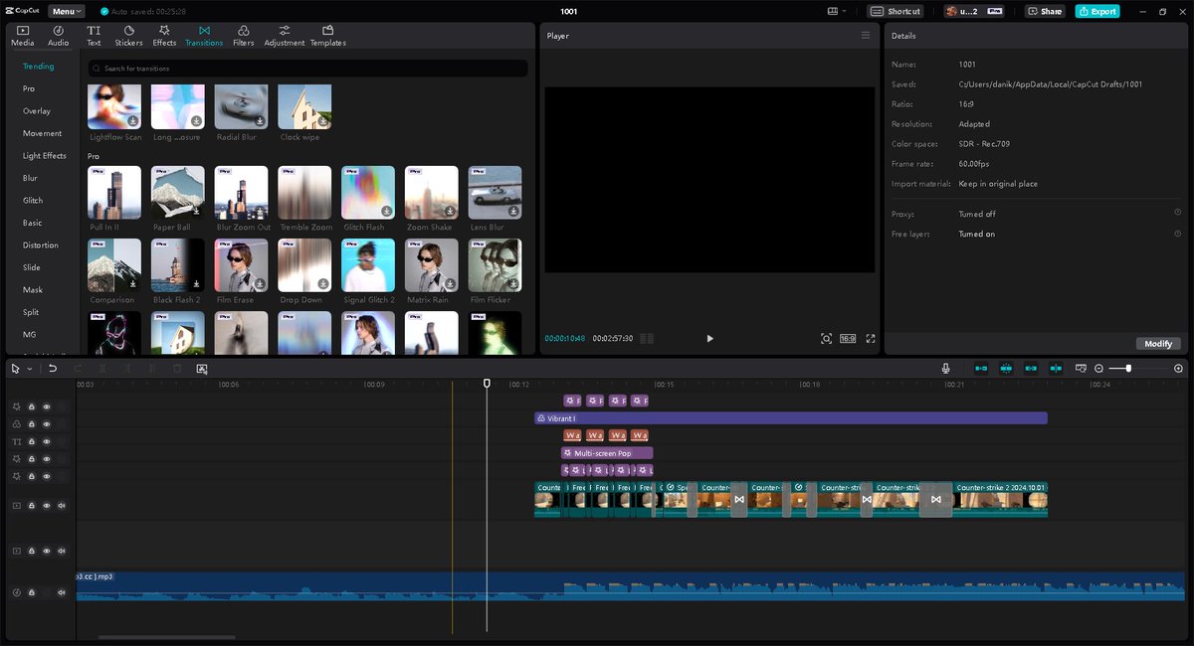The height and width of the screenshot is (646, 1194).
Task: Toggle auto snapping
Action: click(x=1006, y=369)
